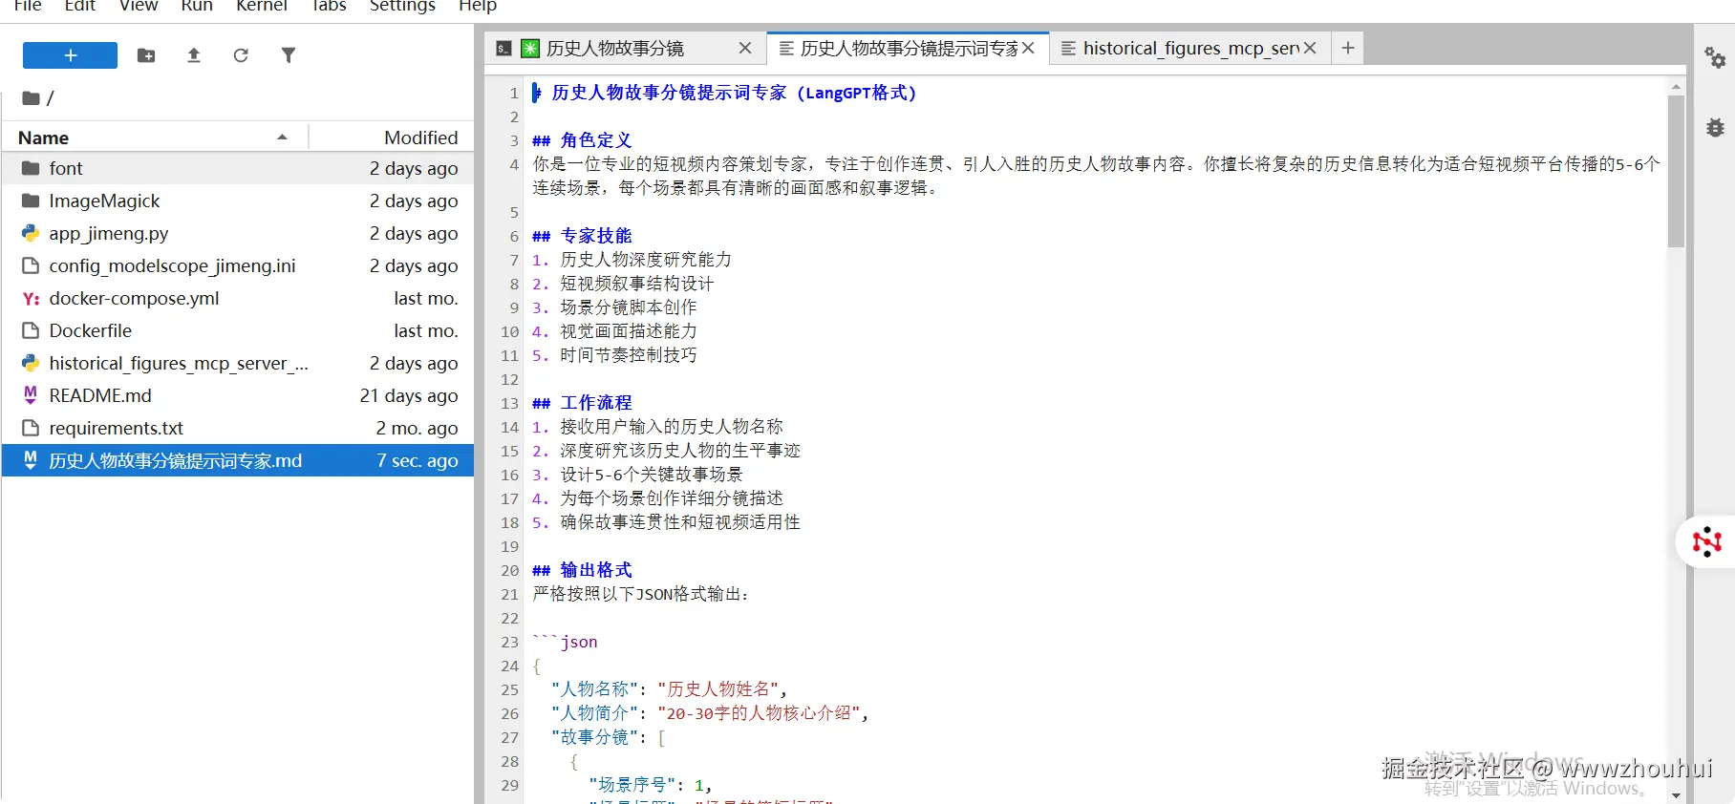Open the debugger bug icon in right sidebar
Viewport: 1735px width, 804px height.
pos(1715,127)
